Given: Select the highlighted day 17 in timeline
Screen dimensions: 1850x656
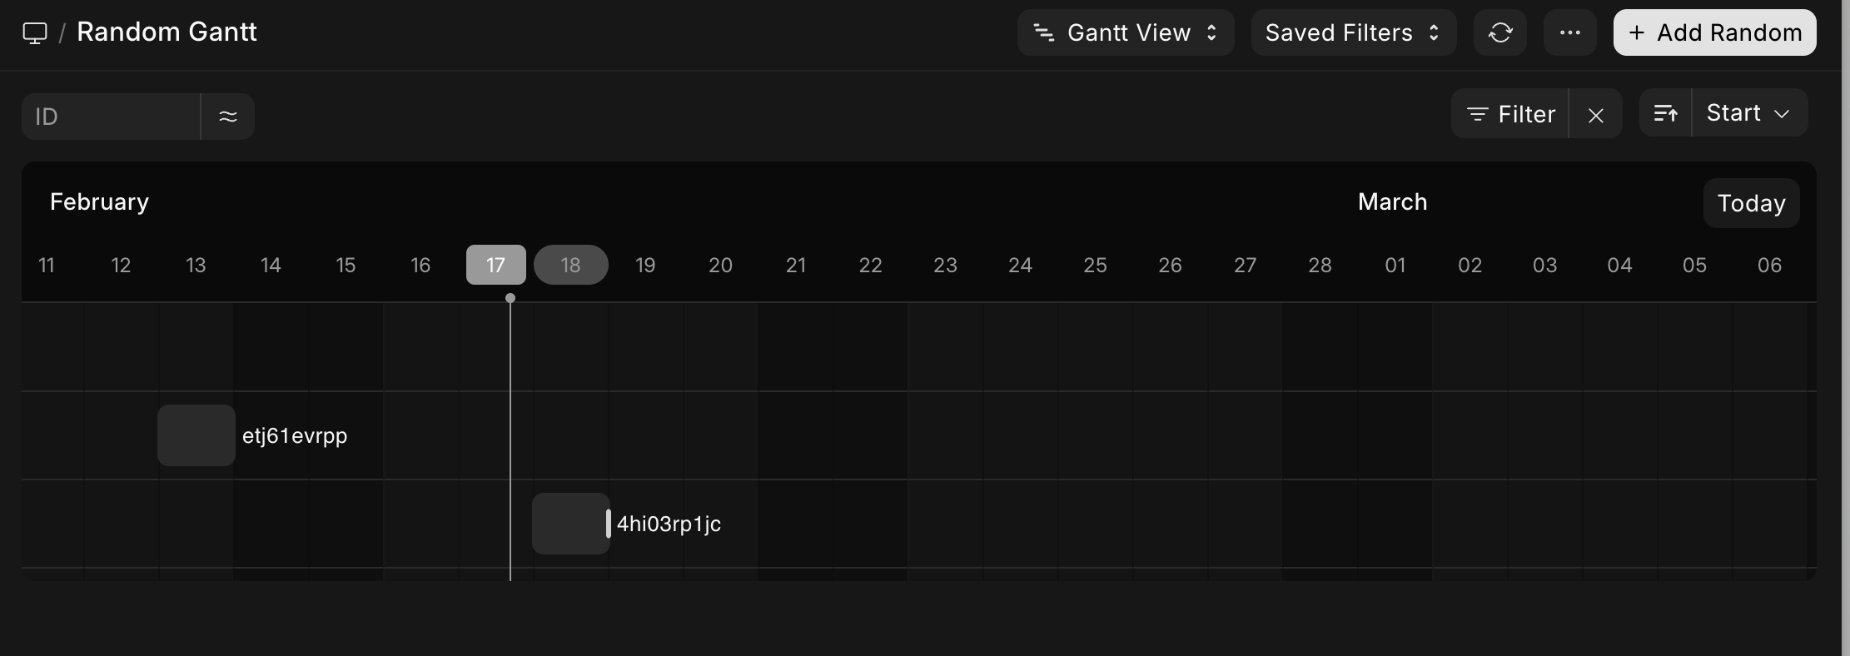Looking at the screenshot, I should tap(495, 265).
